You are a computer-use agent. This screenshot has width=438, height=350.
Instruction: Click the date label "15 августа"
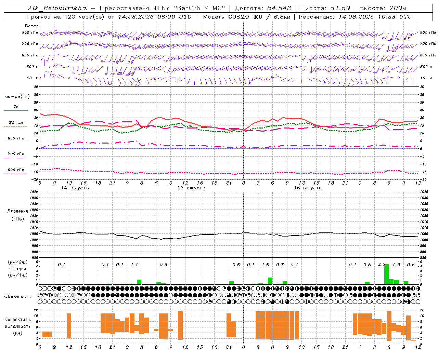191,188
